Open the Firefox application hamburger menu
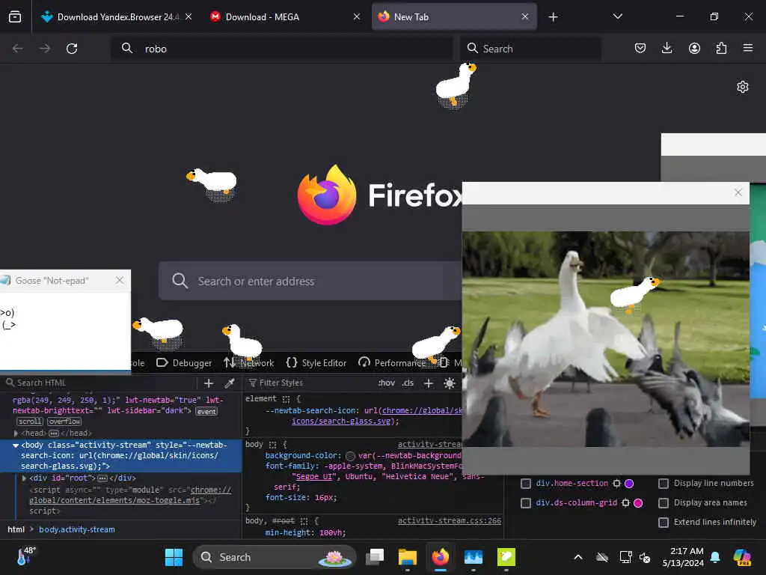Image resolution: width=766 pixels, height=575 pixels. [x=748, y=48]
